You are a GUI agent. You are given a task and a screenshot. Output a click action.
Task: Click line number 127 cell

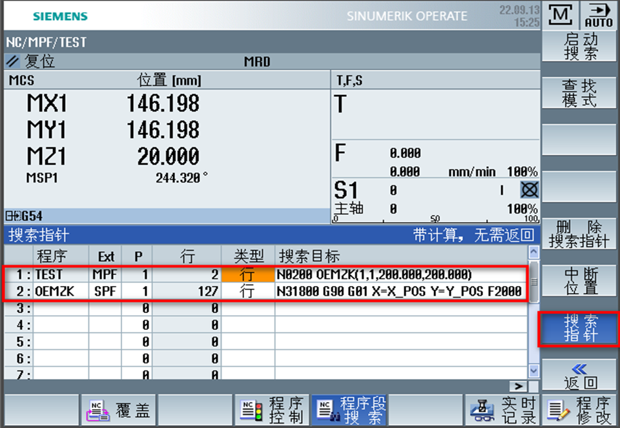click(x=186, y=291)
